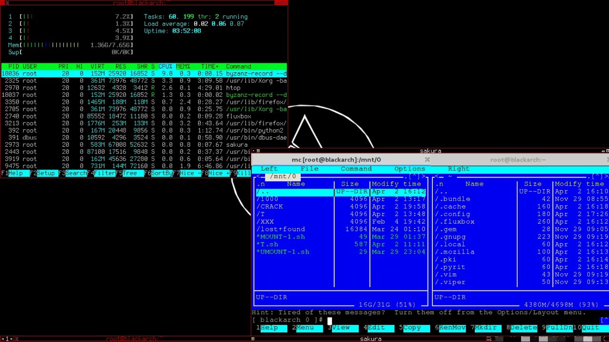The width and height of the screenshot is (609, 342).
Task: Select /1000 directory in left panel
Action: [x=341, y=199]
